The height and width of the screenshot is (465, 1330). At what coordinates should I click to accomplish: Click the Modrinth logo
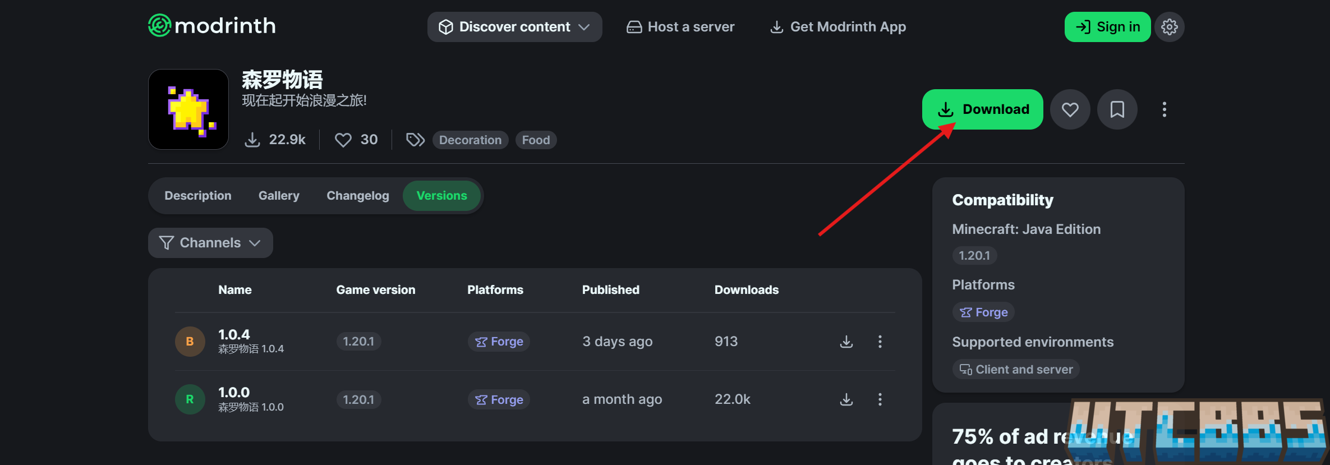(212, 26)
